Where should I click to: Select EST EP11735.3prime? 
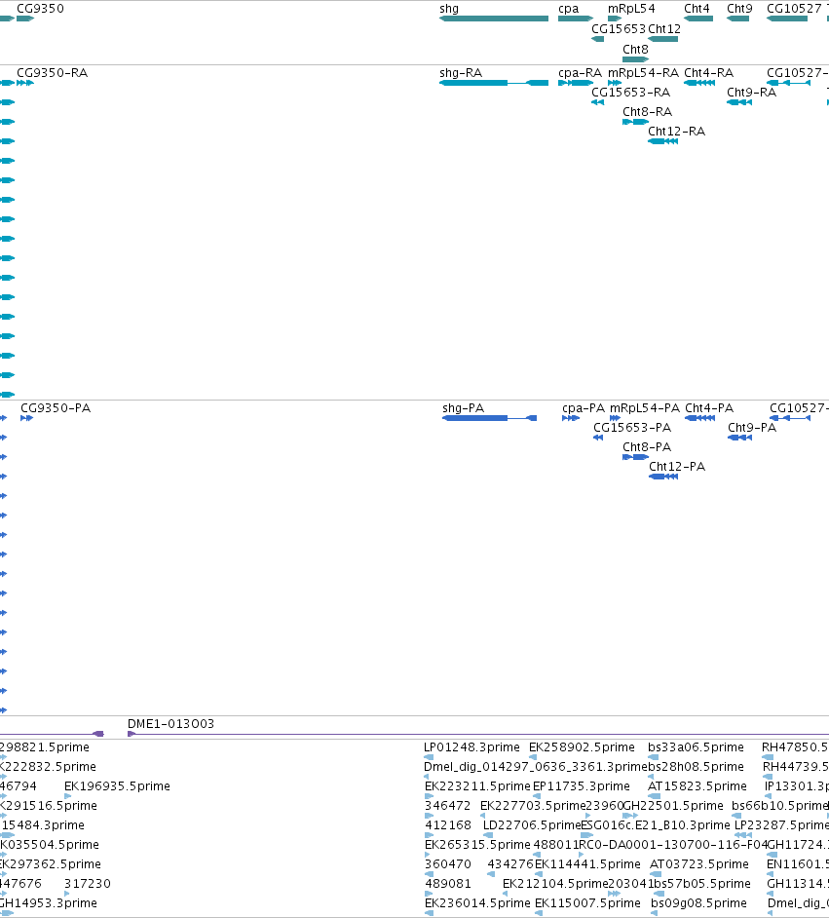tap(582, 786)
